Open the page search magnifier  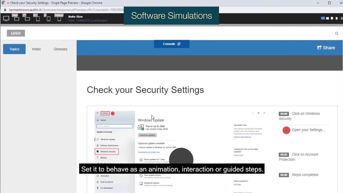pos(337,33)
